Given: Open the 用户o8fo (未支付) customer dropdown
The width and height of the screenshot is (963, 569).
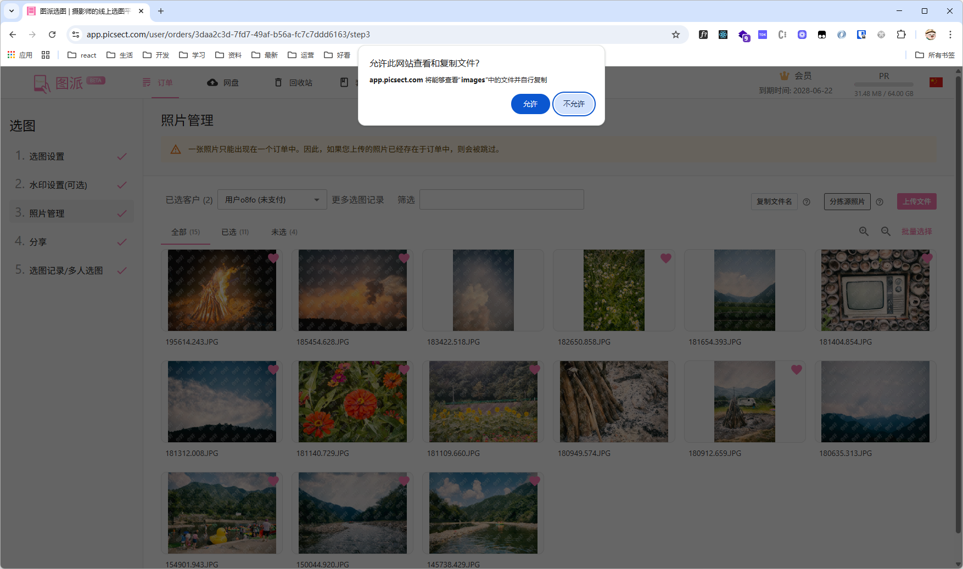Looking at the screenshot, I should (271, 200).
